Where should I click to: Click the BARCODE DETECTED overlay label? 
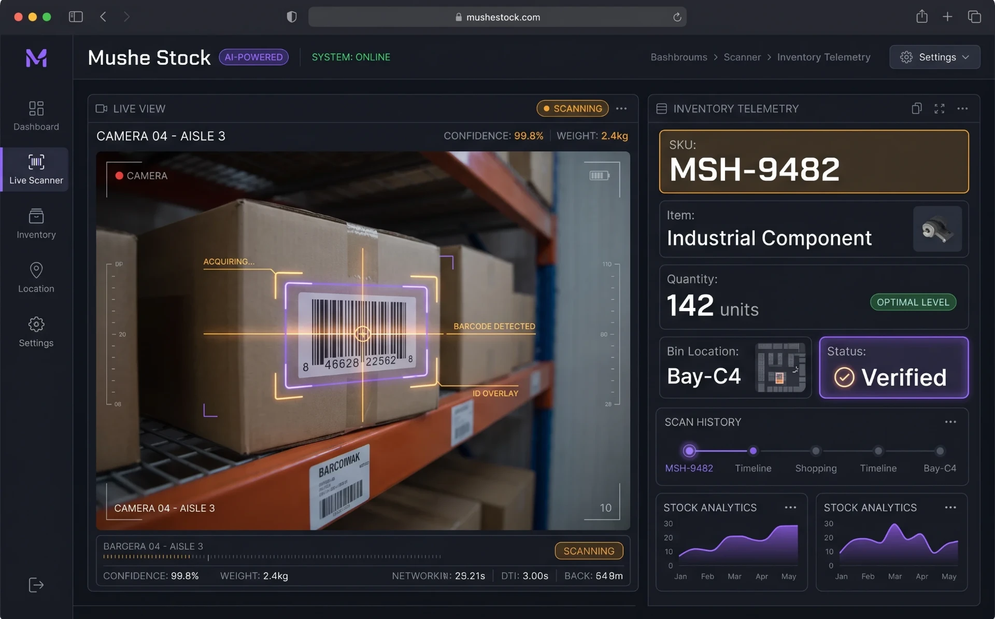click(494, 326)
